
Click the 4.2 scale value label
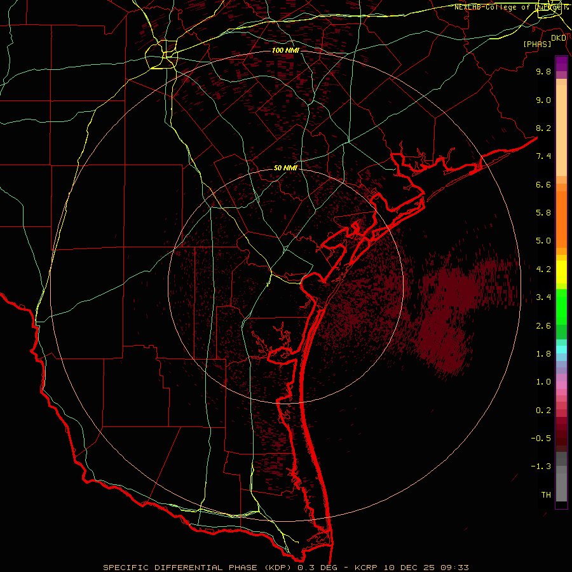pos(543,269)
